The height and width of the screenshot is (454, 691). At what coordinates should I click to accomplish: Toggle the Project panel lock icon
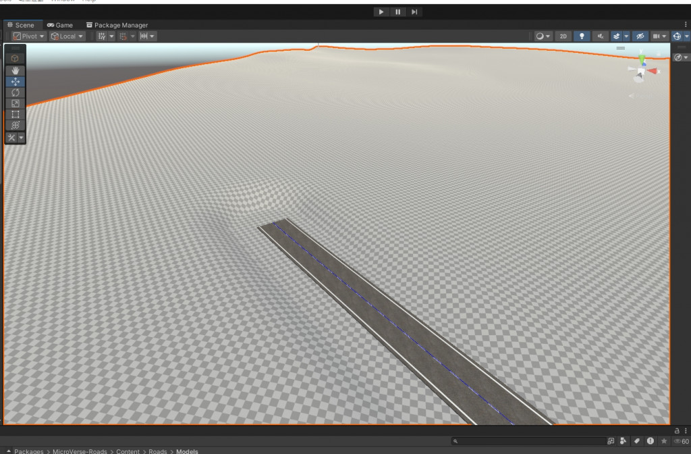click(676, 430)
